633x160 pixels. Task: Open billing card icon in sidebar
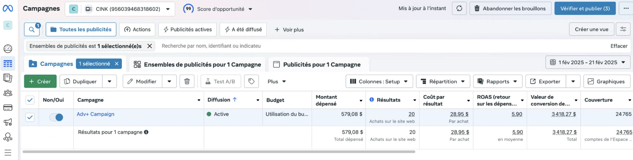[x=8, y=108]
